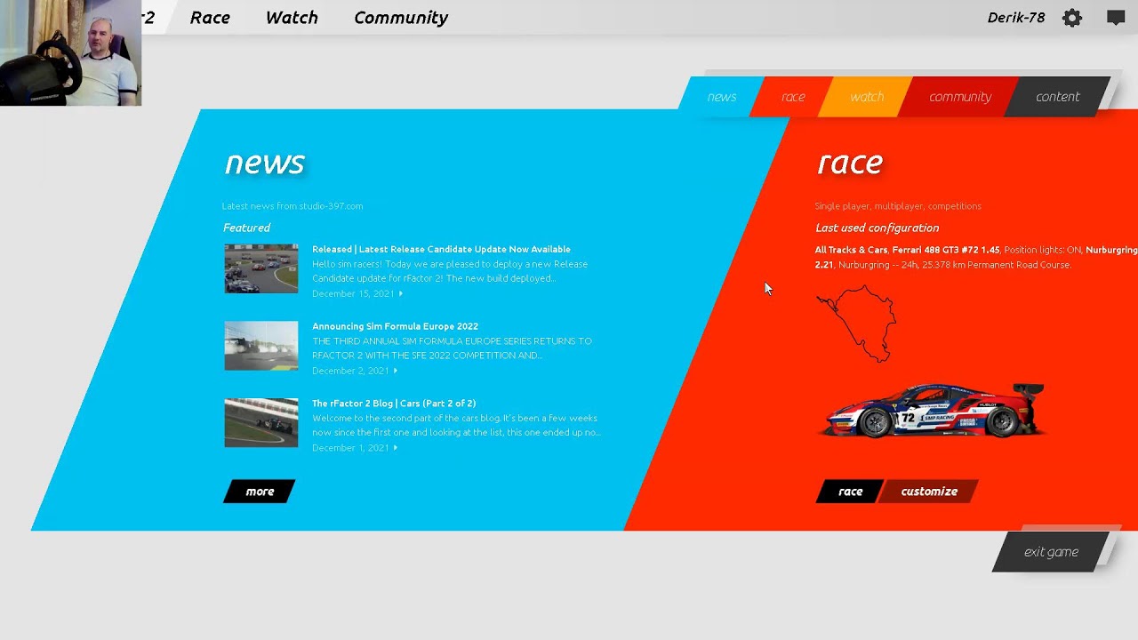Open the chat messages icon
The height and width of the screenshot is (640, 1138).
1116,18
